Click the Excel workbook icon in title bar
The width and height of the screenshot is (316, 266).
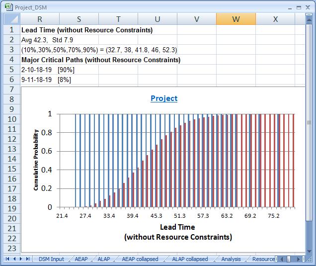[8, 7]
